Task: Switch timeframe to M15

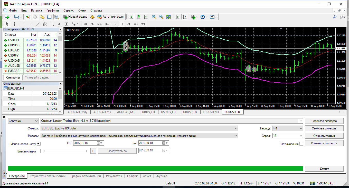Action: 100,24
